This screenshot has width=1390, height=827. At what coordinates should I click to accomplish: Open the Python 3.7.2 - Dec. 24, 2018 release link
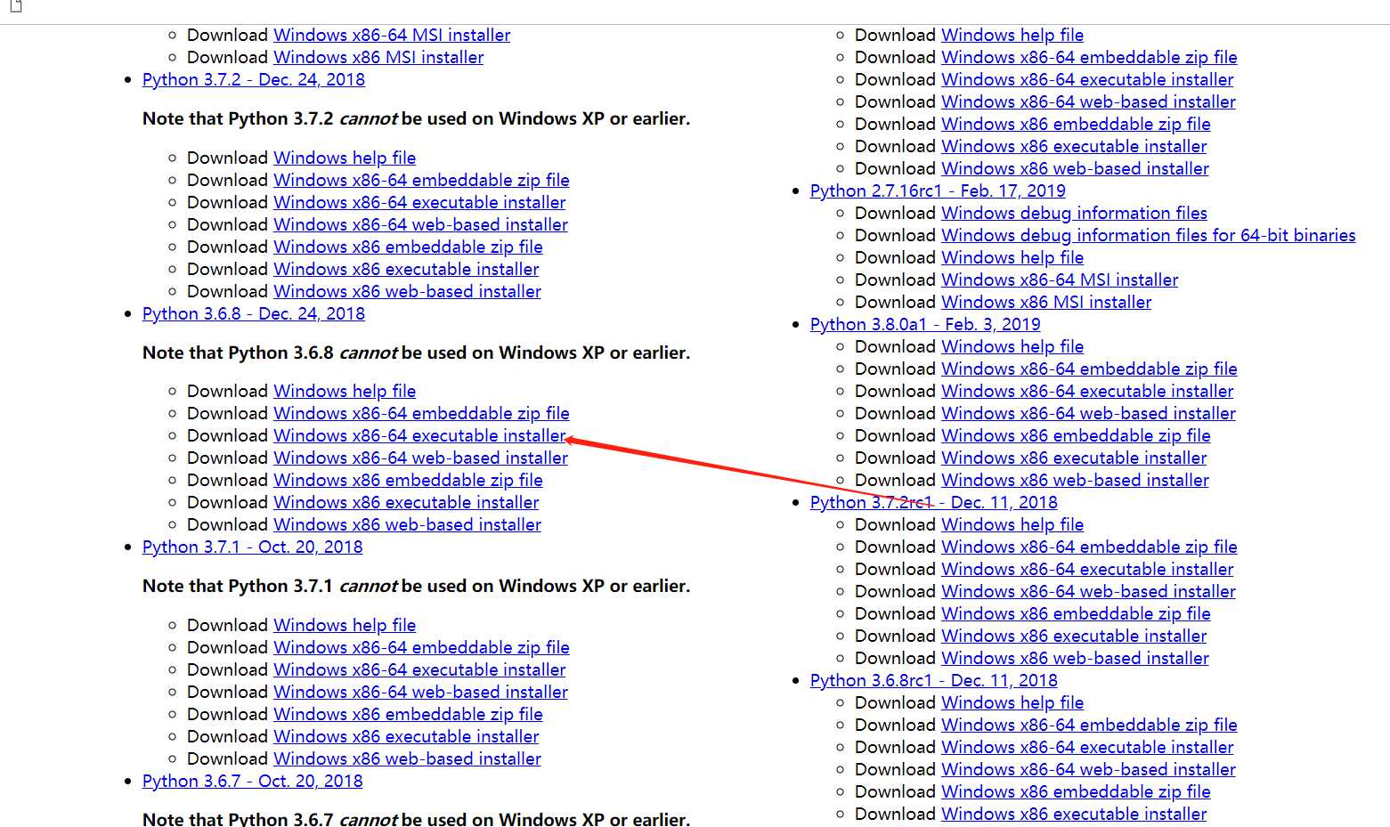(254, 79)
